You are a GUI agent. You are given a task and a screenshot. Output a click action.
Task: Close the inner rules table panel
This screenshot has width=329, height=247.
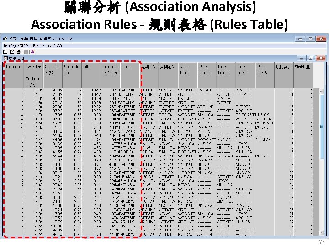point(321,58)
